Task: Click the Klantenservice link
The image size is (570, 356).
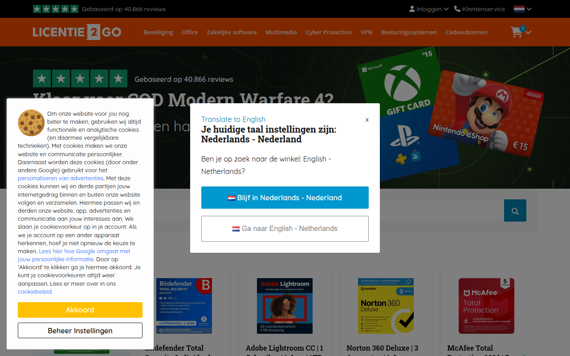Action: (x=484, y=9)
